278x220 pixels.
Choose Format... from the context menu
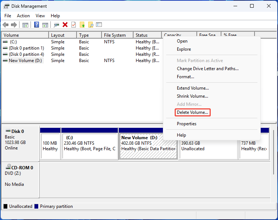coord(212,77)
